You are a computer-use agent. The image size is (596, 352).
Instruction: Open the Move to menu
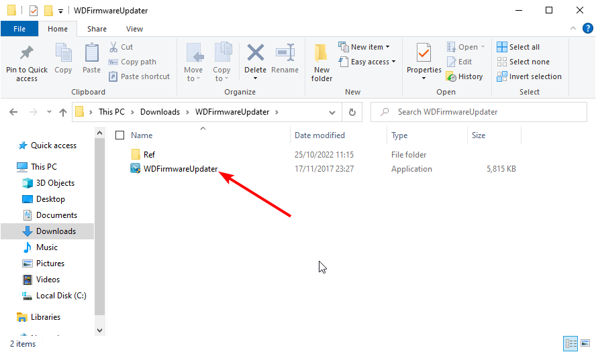tap(193, 62)
